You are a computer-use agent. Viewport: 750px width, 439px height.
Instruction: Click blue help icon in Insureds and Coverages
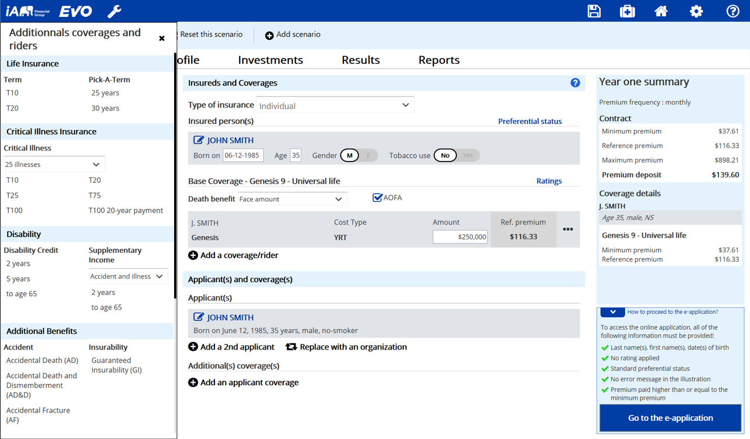pyautogui.click(x=575, y=83)
